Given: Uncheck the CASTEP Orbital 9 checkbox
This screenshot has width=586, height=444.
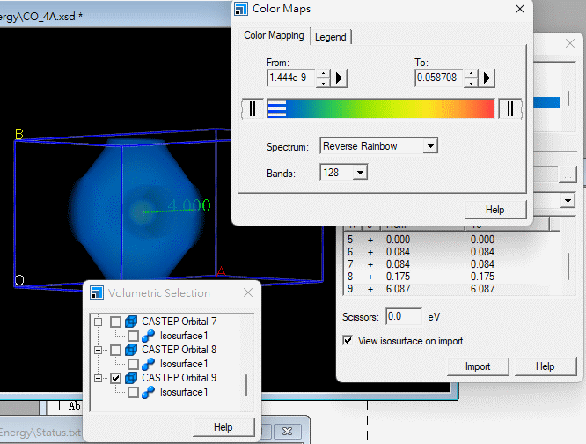Looking at the screenshot, I should click(115, 378).
